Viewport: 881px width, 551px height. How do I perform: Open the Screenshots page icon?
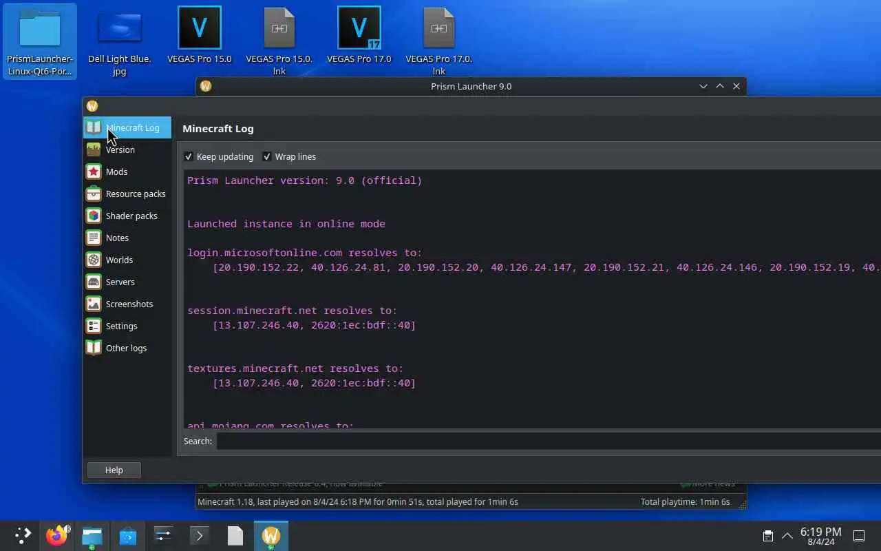click(94, 304)
